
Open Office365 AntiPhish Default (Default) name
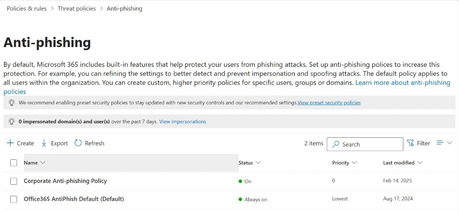[x=74, y=199]
